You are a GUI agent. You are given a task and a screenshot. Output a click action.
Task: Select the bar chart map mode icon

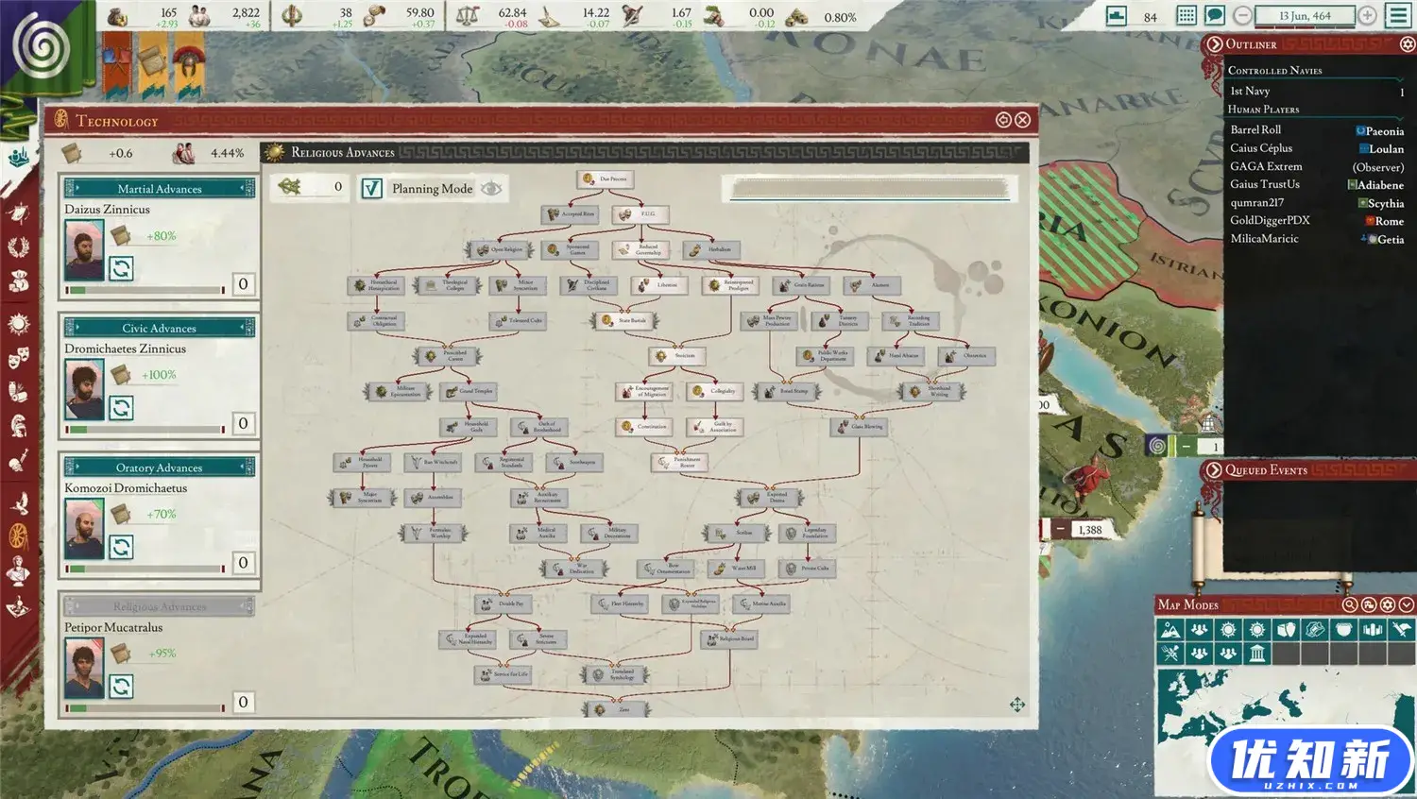click(1373, 629)
